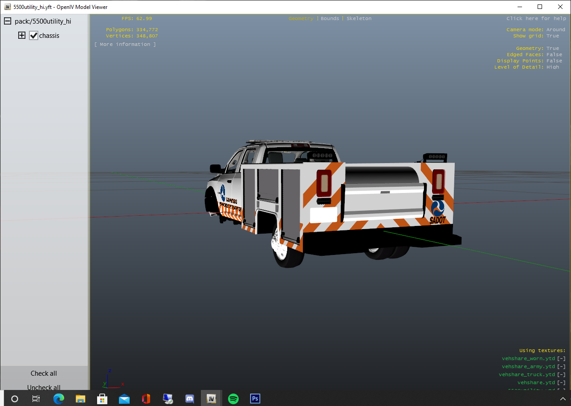Open Spotify from the taskbar
Viewport: 571px width, 406px height.
pos(233,398)
